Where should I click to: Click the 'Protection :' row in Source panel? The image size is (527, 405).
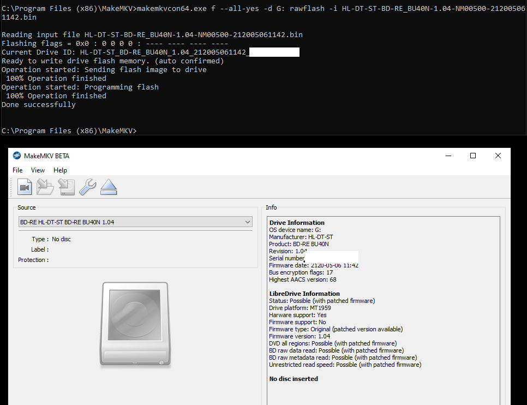click(x=33, y=260)
